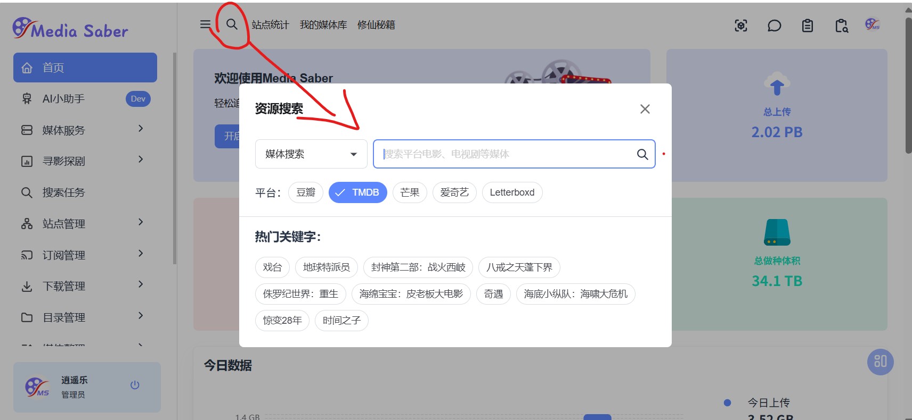Expand the 下载管理 submenu chevron
Screen dimensions: 912x420
141,284
